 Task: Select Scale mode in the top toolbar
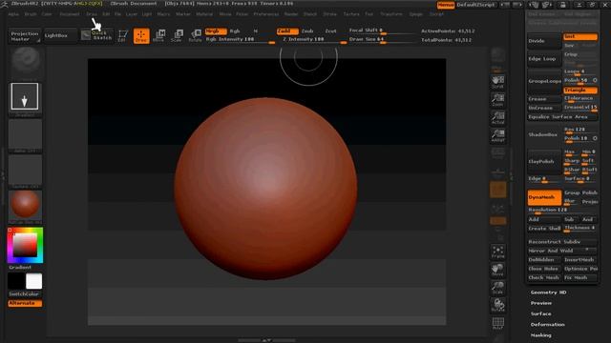click(177, 36)
